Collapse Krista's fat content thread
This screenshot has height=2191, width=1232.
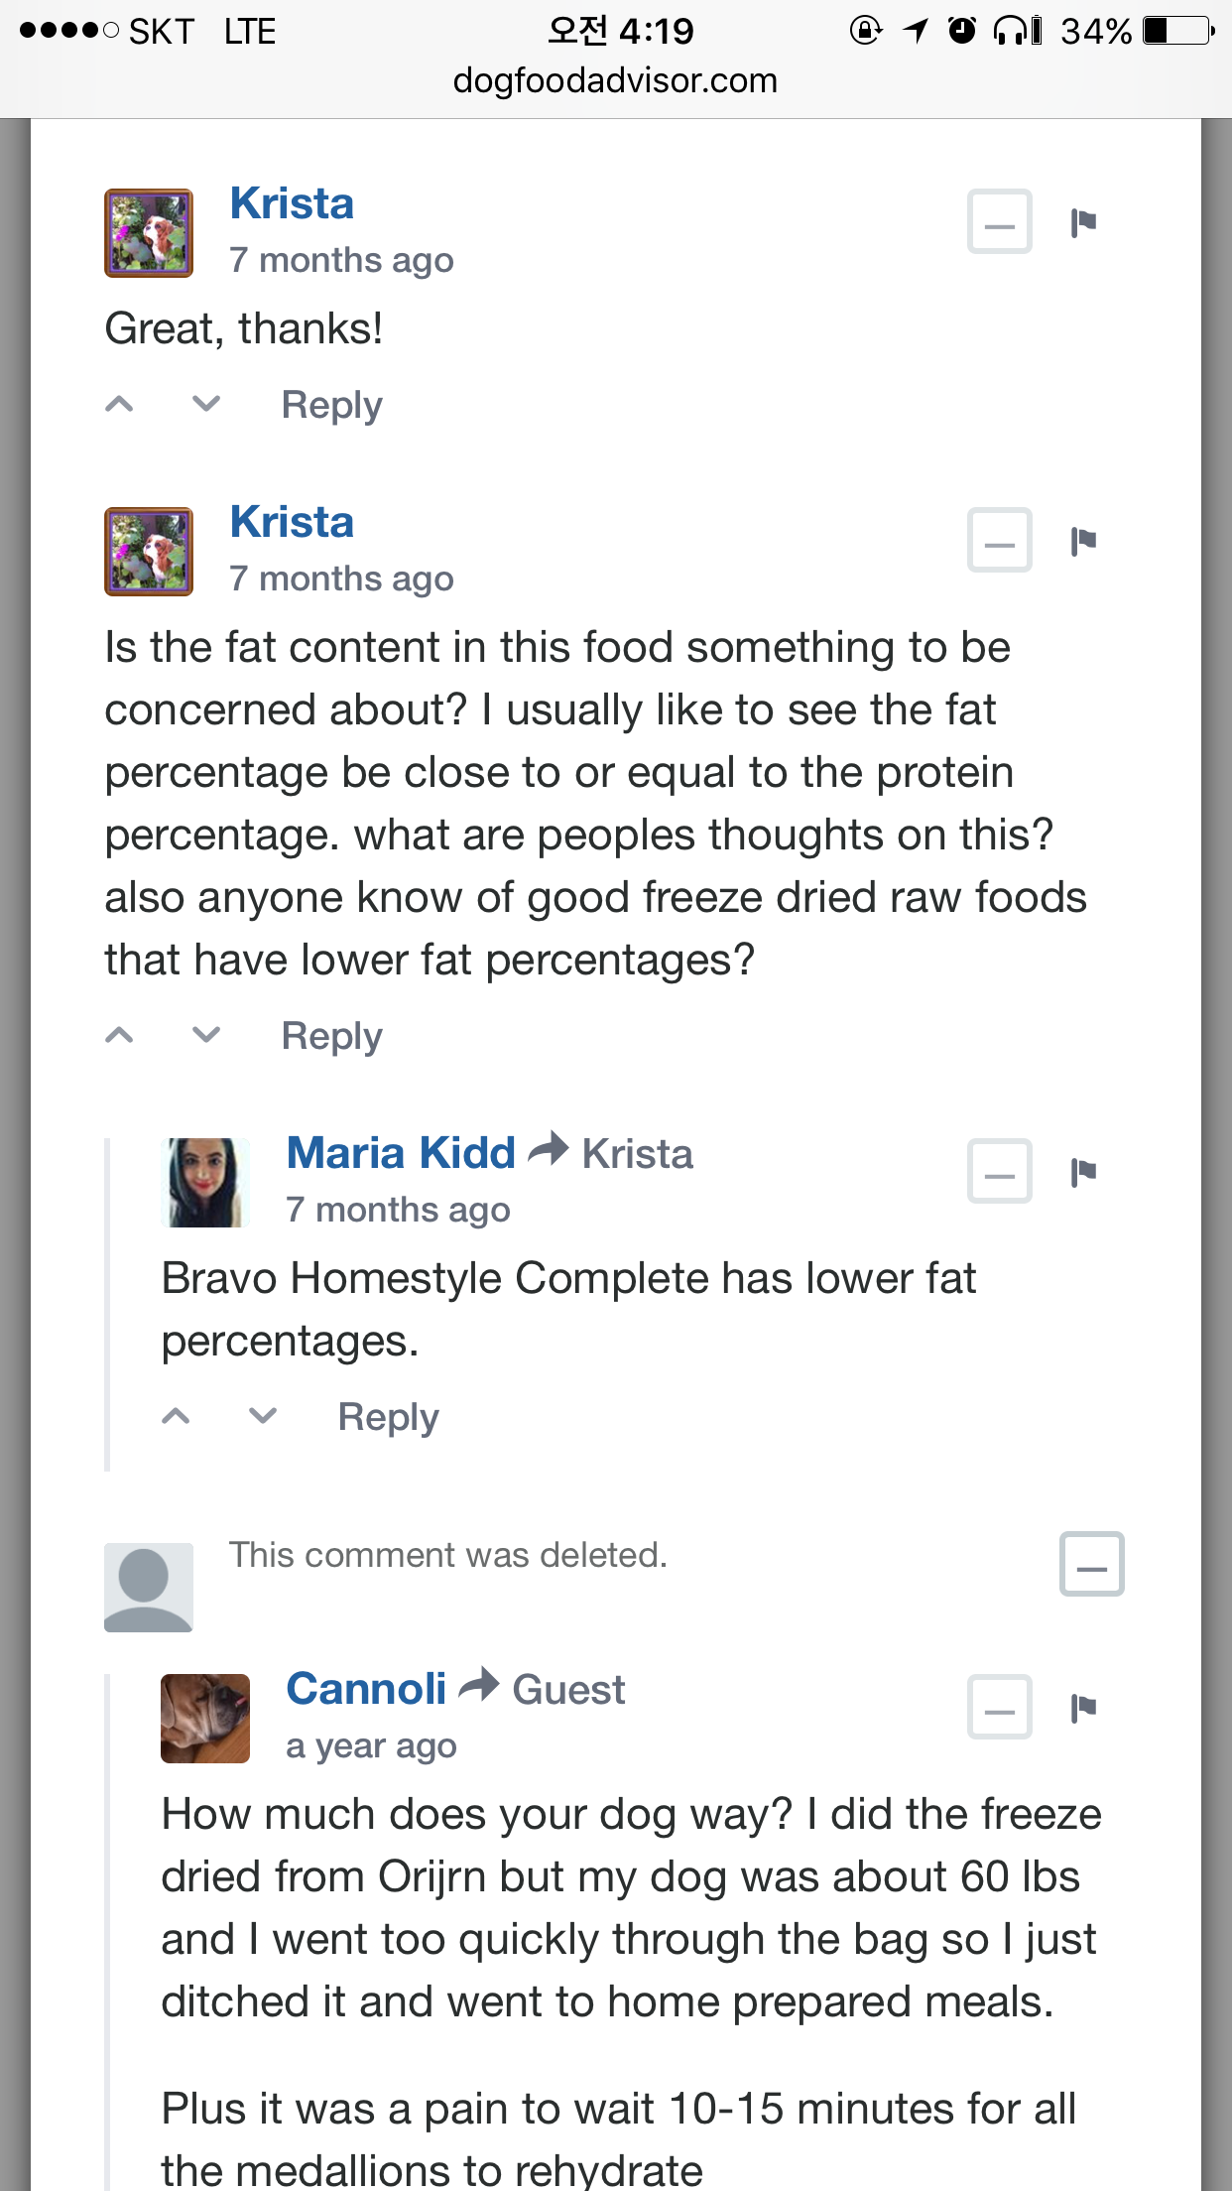pyautogui.click(x=1000, y=540)
